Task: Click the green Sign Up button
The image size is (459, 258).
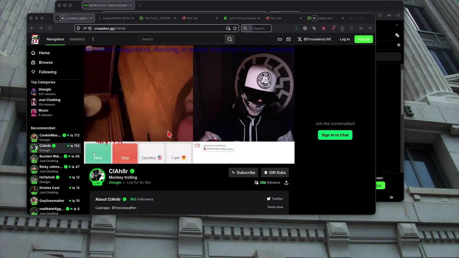Action: (x=364, y=39)
